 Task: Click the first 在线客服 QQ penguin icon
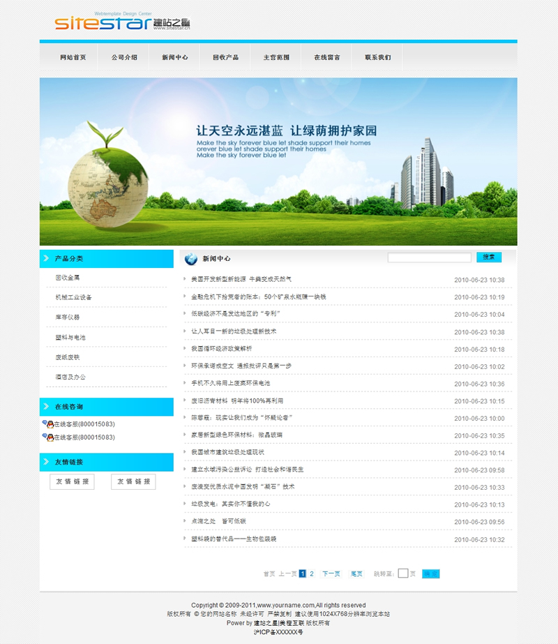48,424
